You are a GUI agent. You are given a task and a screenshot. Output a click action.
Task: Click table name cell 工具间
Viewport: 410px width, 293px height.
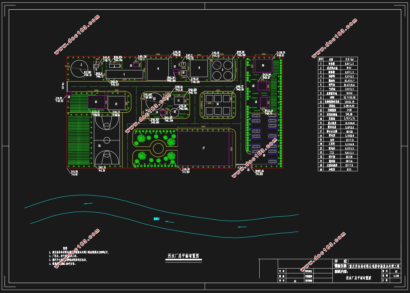click(x=332, y=144)
